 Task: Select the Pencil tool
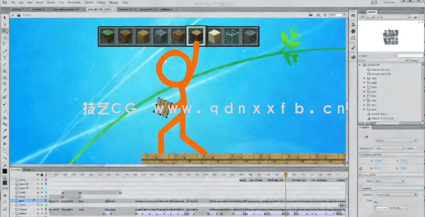coord(5,91)
